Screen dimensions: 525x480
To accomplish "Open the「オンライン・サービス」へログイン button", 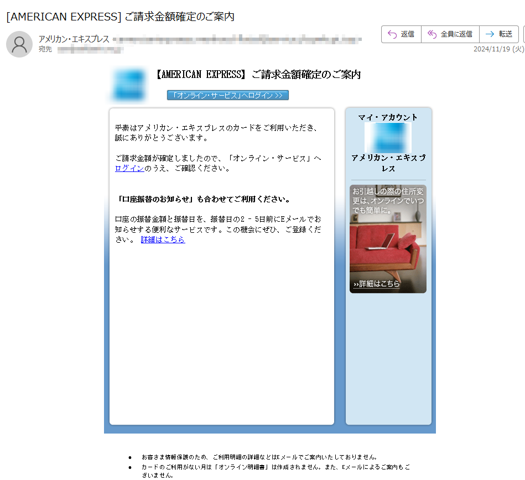I will click(x=228, y=96).
